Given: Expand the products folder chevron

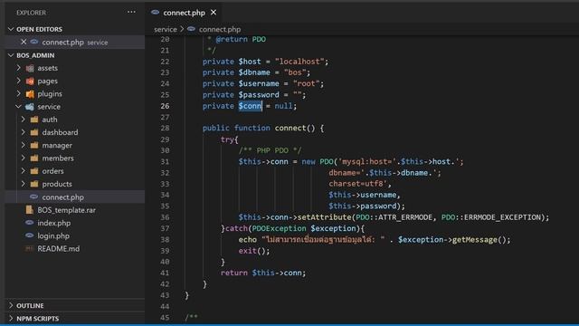Looking at the screenshot, I should tap(24, 184).
